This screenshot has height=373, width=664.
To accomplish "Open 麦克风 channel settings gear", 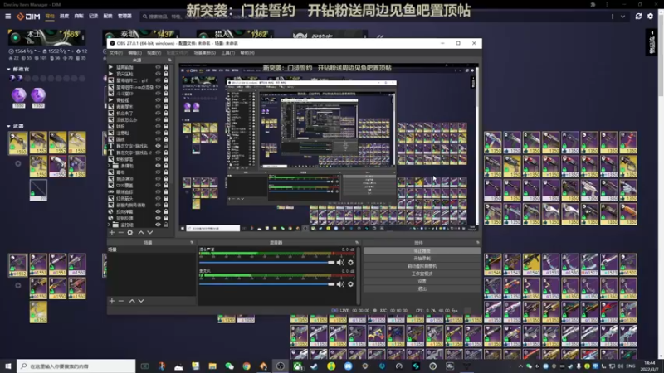I will click(x=350, y=284).
